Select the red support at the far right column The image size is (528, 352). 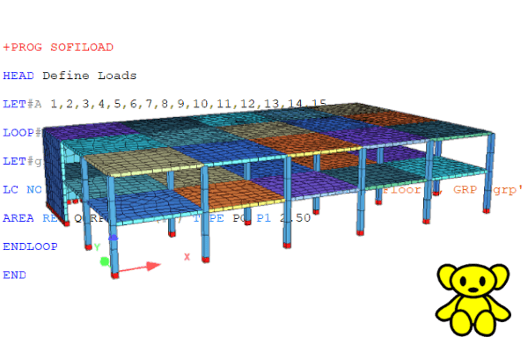pyautogui.click(x=485, y=211)
